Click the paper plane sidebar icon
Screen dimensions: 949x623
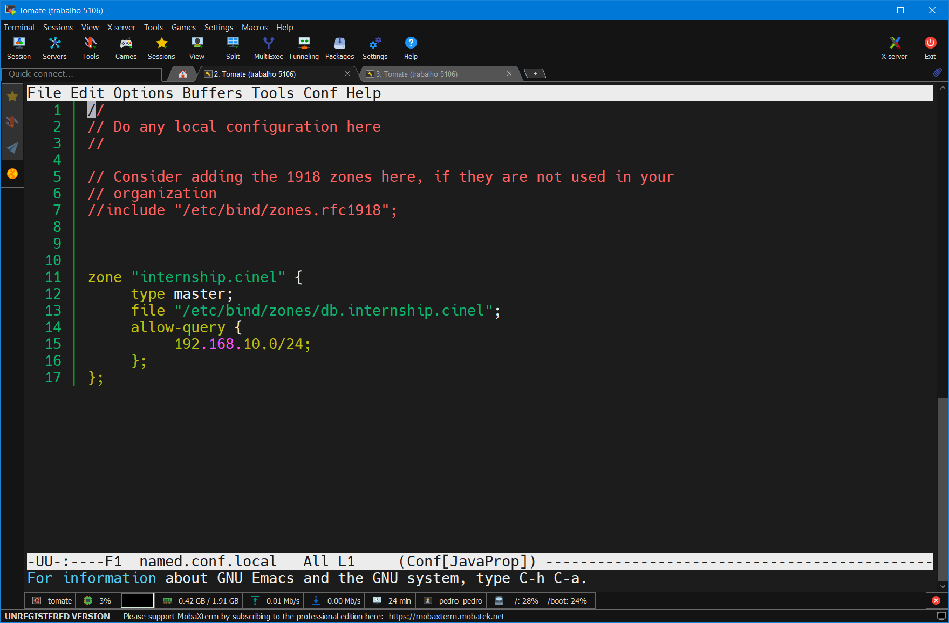click(12, 147)
